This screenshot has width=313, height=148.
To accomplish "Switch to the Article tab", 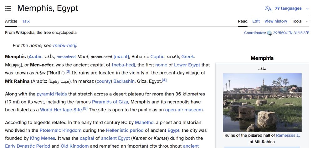I will coord(11,21).
